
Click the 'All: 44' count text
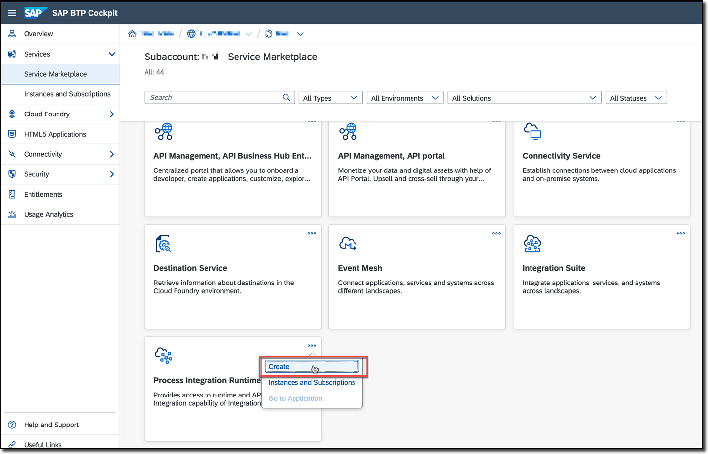click(154, 72)
